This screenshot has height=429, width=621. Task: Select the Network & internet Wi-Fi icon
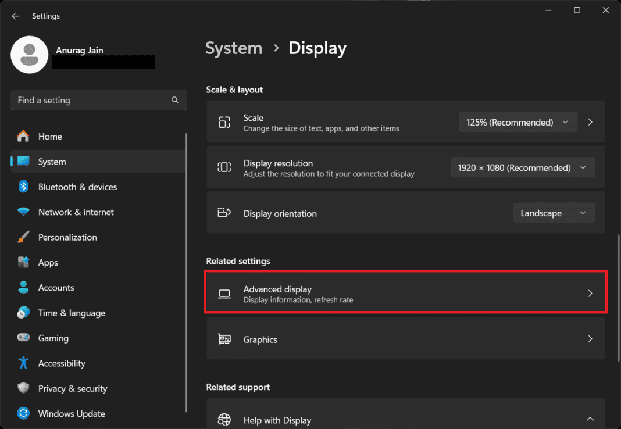click(x=23, y=212)
